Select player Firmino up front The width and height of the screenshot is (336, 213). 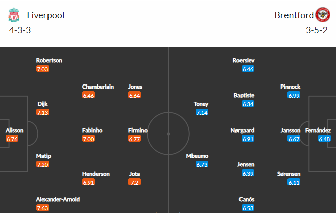138,130
